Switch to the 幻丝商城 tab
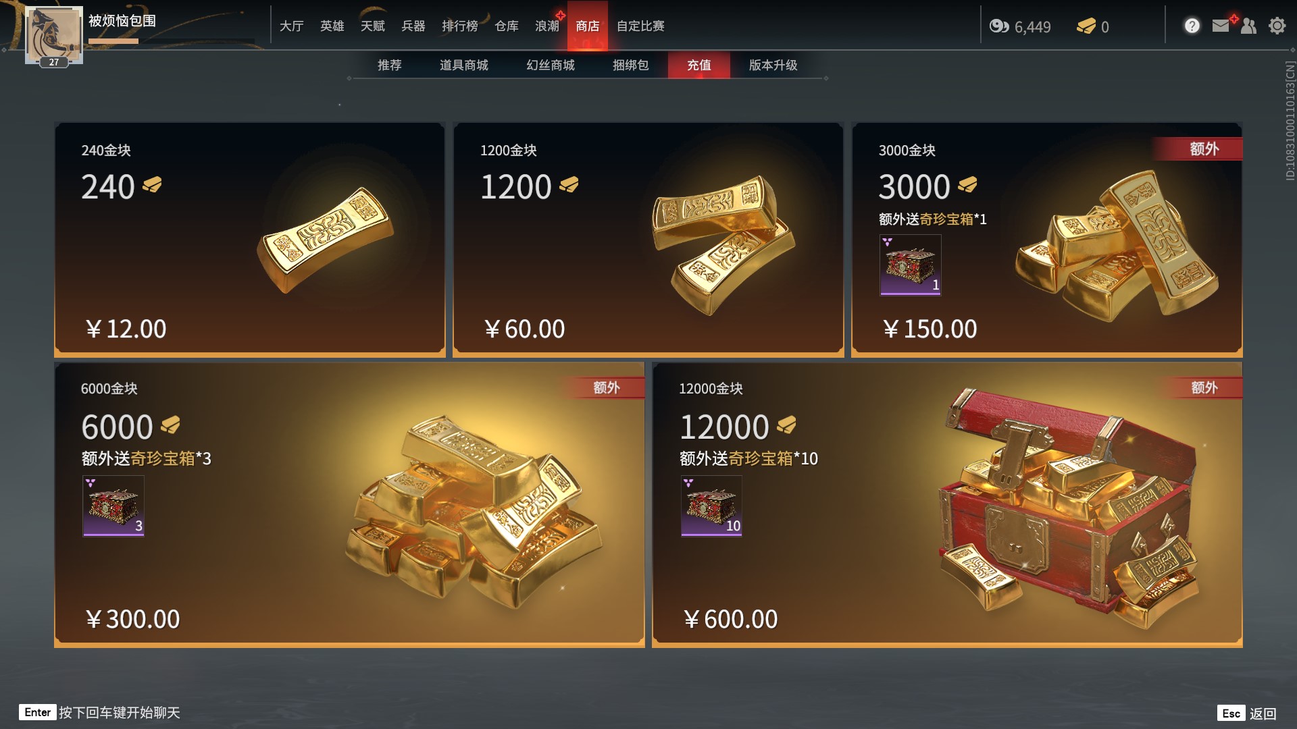This screenshot has height=729, width=1297. (x=551, y=65)
